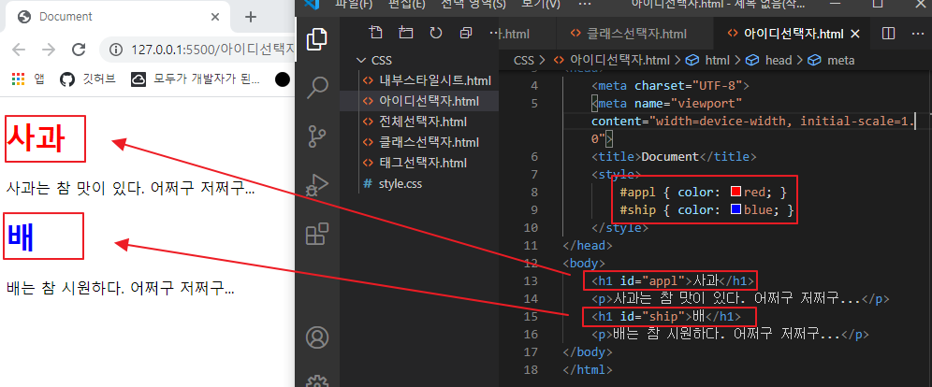Open a new Chrome tab
This screenshot has width=932, height=387.
click(x=250, y=17)
